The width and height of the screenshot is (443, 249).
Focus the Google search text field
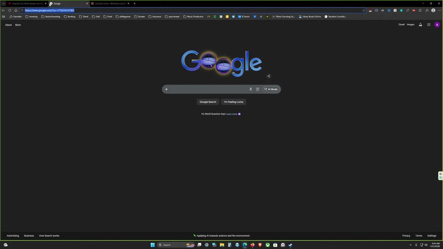point(208,89)
